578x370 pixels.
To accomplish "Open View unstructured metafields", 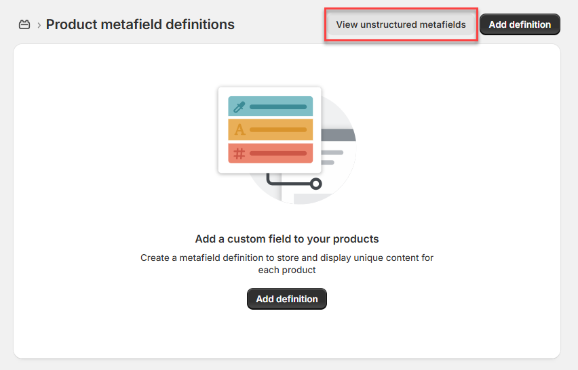I will [401, 24].
